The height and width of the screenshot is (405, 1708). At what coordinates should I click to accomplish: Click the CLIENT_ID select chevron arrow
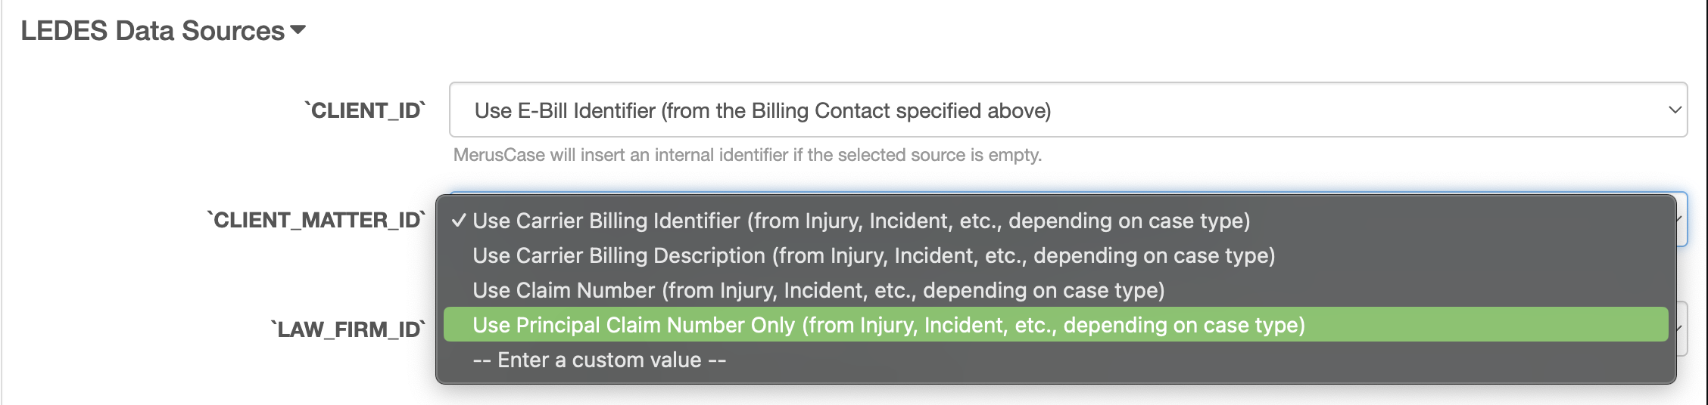[x=1675, y=110]
